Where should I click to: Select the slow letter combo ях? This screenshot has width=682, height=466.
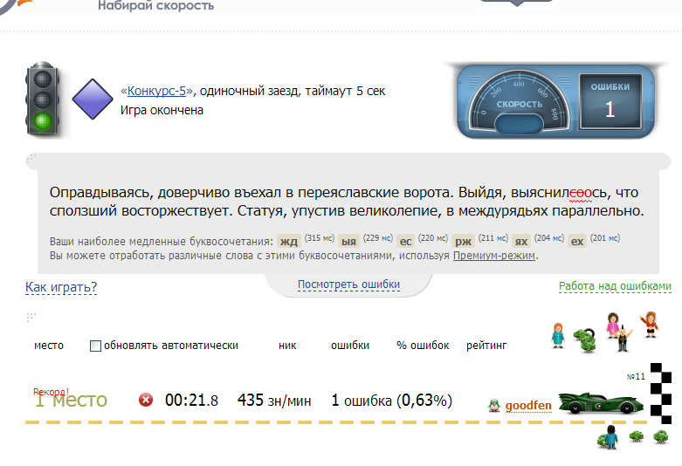[521, 241]
